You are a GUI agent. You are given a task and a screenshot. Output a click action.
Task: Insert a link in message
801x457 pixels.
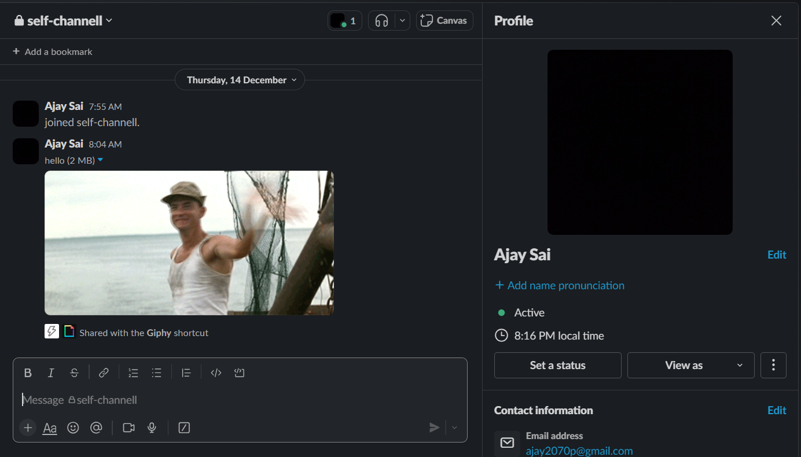point(104,373)
